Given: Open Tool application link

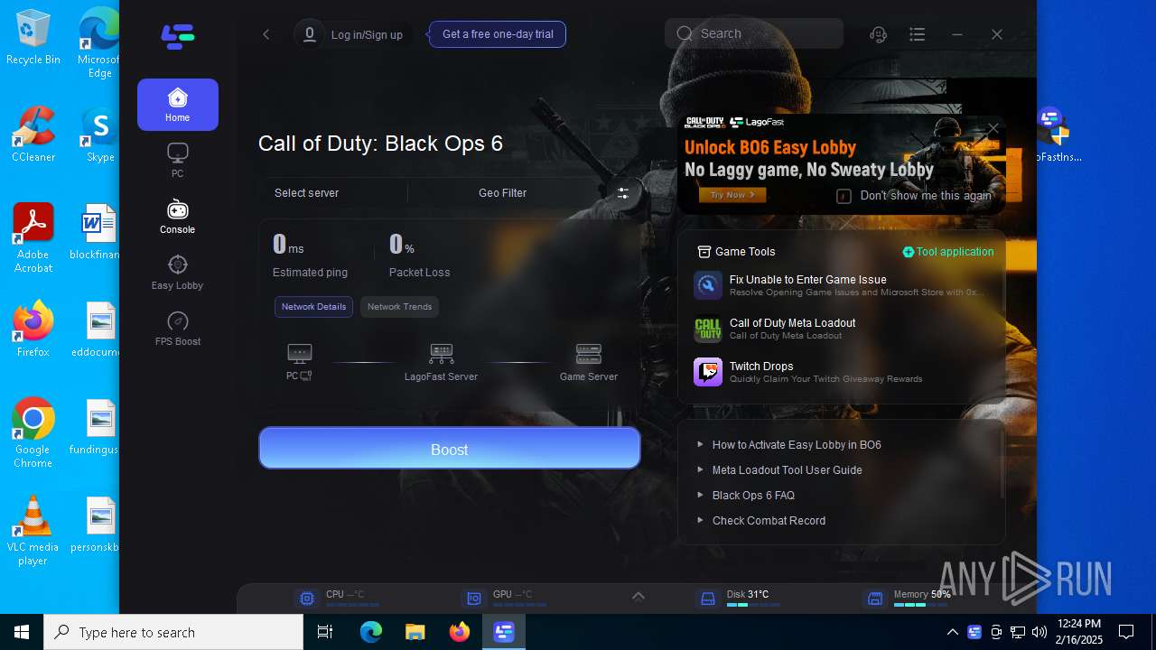Looking at the screenshot, I should point(948,252).
